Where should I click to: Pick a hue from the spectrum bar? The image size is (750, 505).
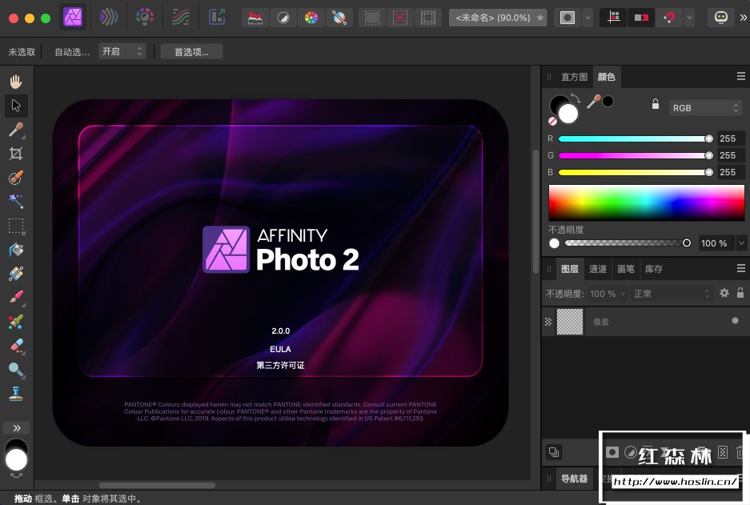tap(646, 202)
